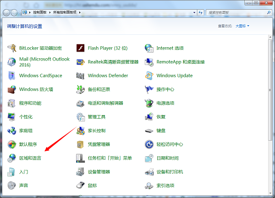
Task: Click the scrollbar up arrow
Action: point(270,37)
